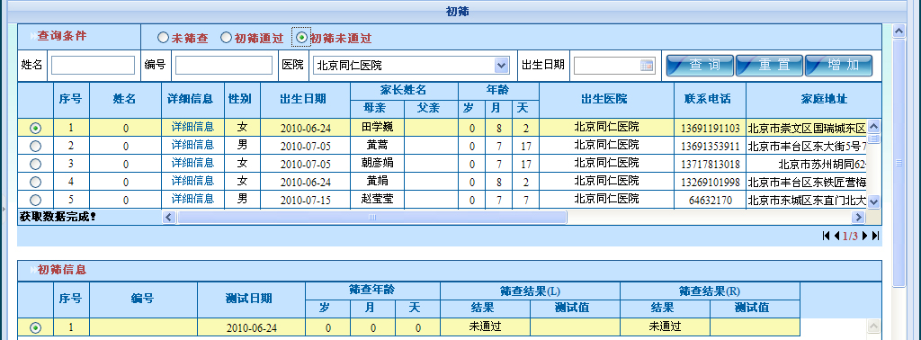Click the 获取数据完成! status message
921x340 pixels.
click(x=58, y=217)
